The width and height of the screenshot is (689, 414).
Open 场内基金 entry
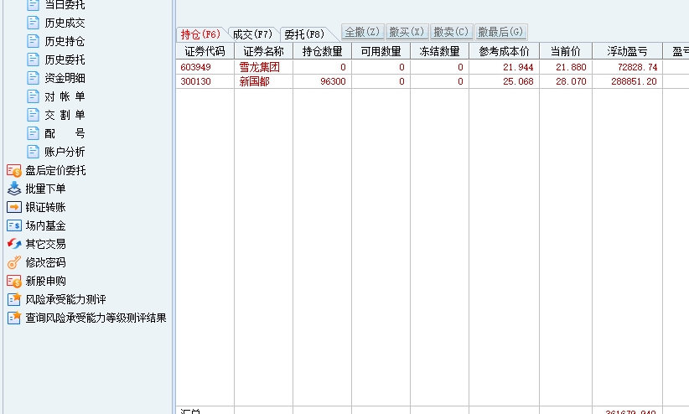point(45,226)
